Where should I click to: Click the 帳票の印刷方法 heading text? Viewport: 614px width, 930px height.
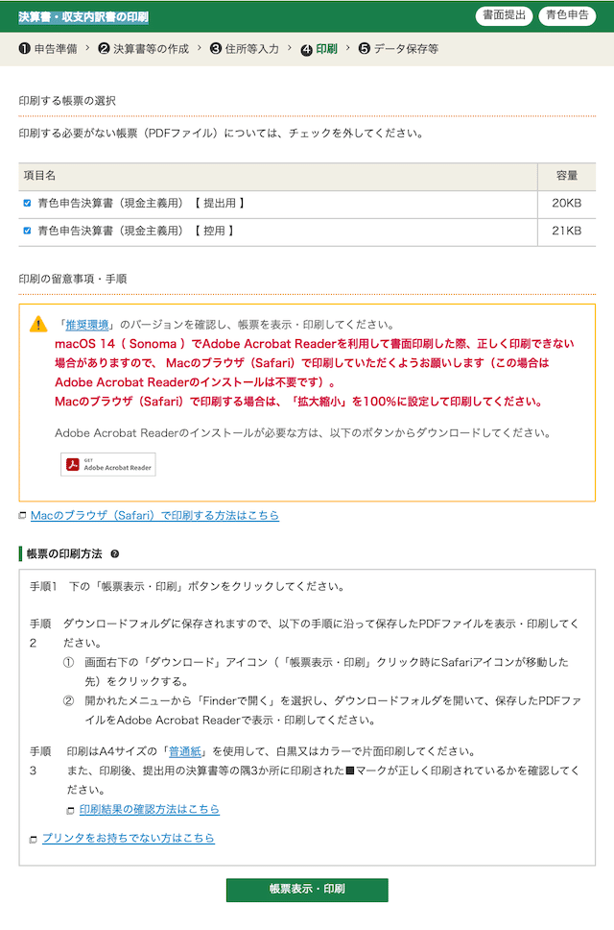coord(64,554)
